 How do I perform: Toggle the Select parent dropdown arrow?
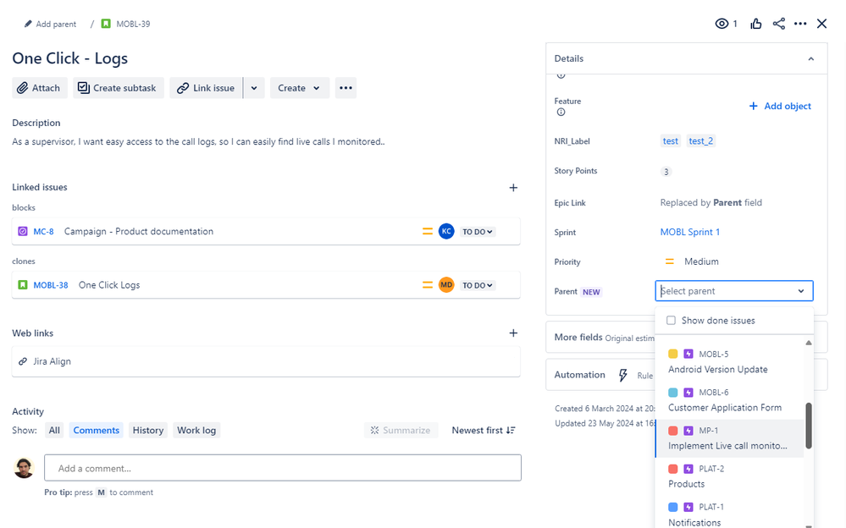(801, 291)
